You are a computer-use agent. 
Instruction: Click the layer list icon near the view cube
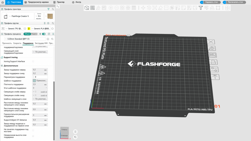tap(75, 131)
